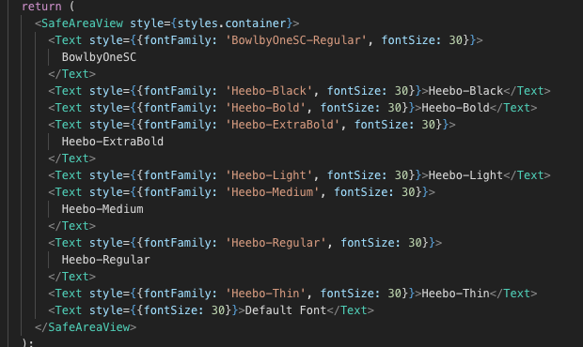Click the 'Heebo-Light' font family string
This screenshot has height=347, width=583.
(x=269, y=175)
